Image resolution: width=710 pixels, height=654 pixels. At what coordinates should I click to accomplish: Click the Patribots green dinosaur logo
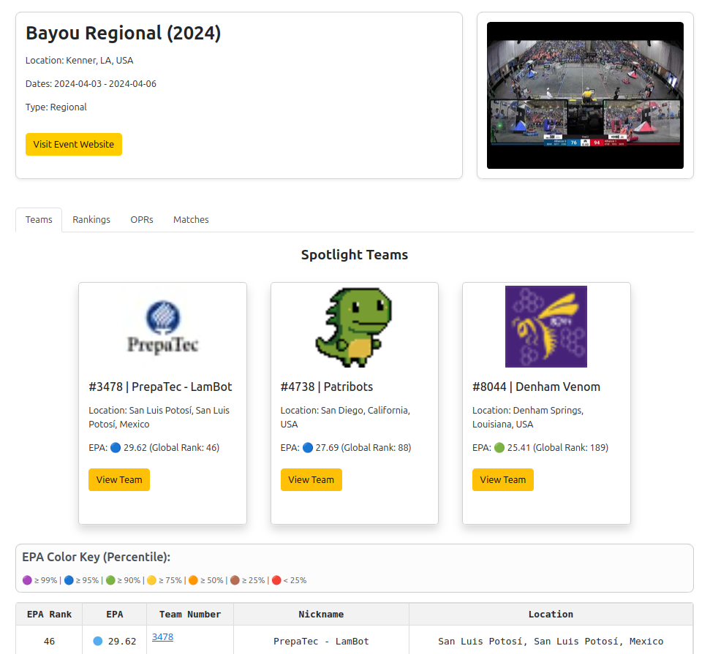coord(354,327)
